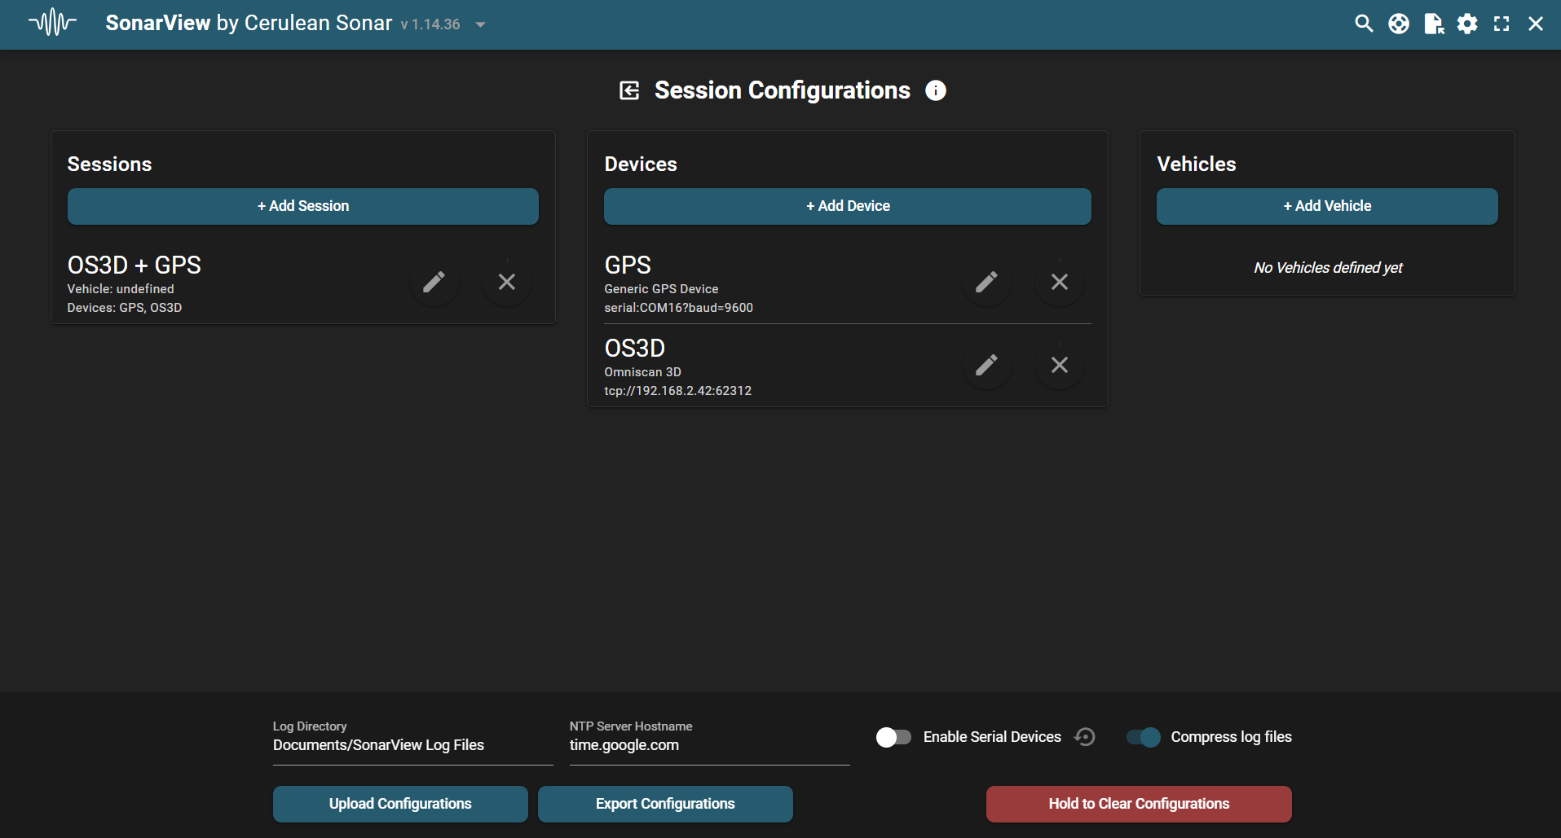This screenshot has height=838, width=1561.
Task: Click the + Add Device button
Action: [848, 206]
